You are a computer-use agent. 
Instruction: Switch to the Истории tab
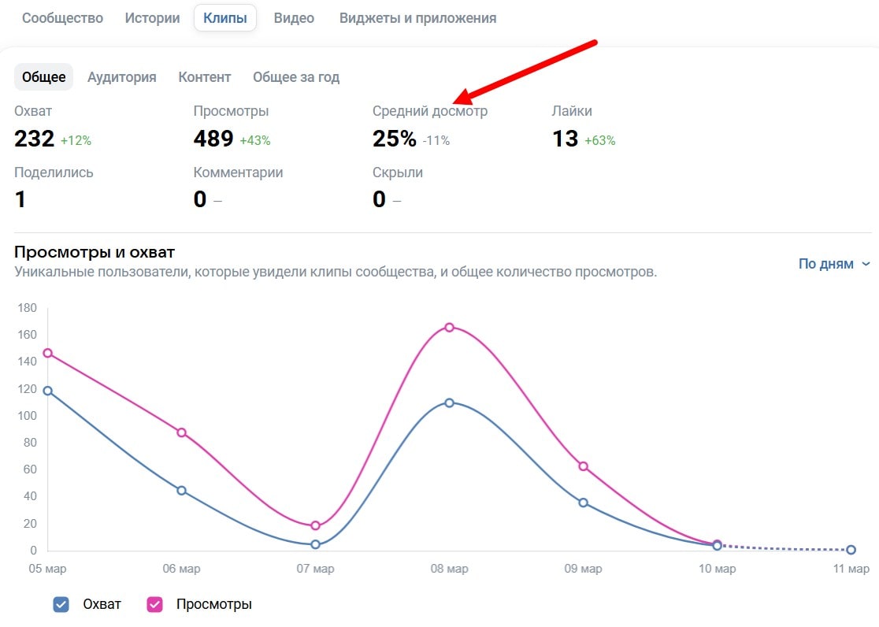pos(153,17)
